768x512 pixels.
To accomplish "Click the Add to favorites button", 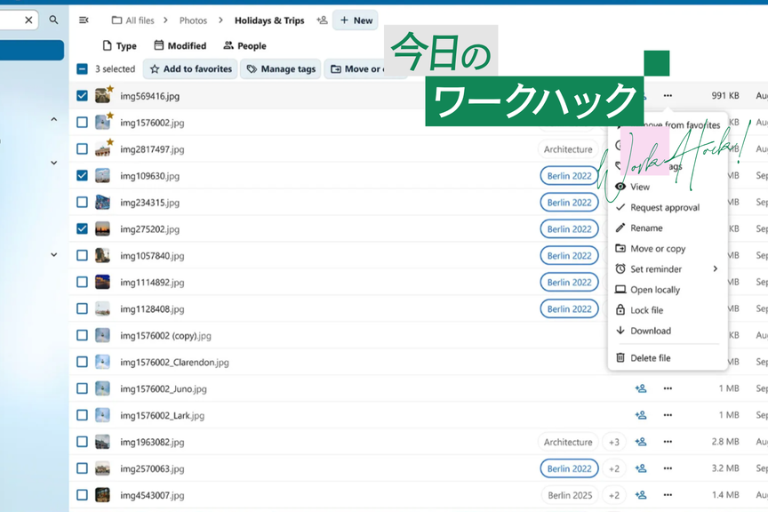I will (190, 68).
